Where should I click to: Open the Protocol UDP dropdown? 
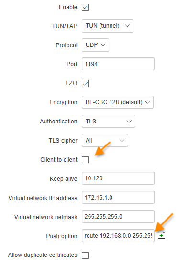pyautogui.click(x=95, y=45)
